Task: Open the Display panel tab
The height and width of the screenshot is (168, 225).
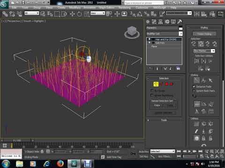Action: [173, 21]
